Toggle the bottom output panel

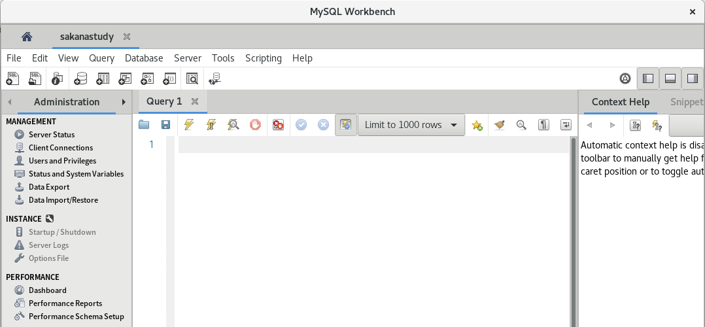click(670, 78)
